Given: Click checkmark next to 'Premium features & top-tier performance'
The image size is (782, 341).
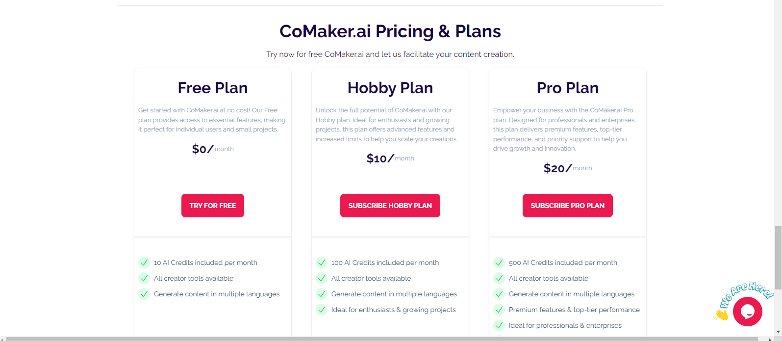Looking at the screenshot, I should 499,310.
